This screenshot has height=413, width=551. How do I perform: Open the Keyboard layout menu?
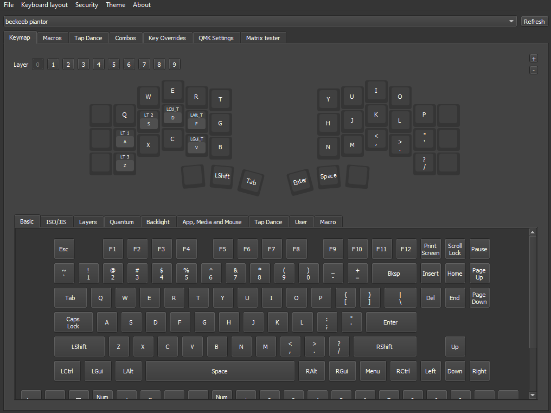tap(44, 5)
